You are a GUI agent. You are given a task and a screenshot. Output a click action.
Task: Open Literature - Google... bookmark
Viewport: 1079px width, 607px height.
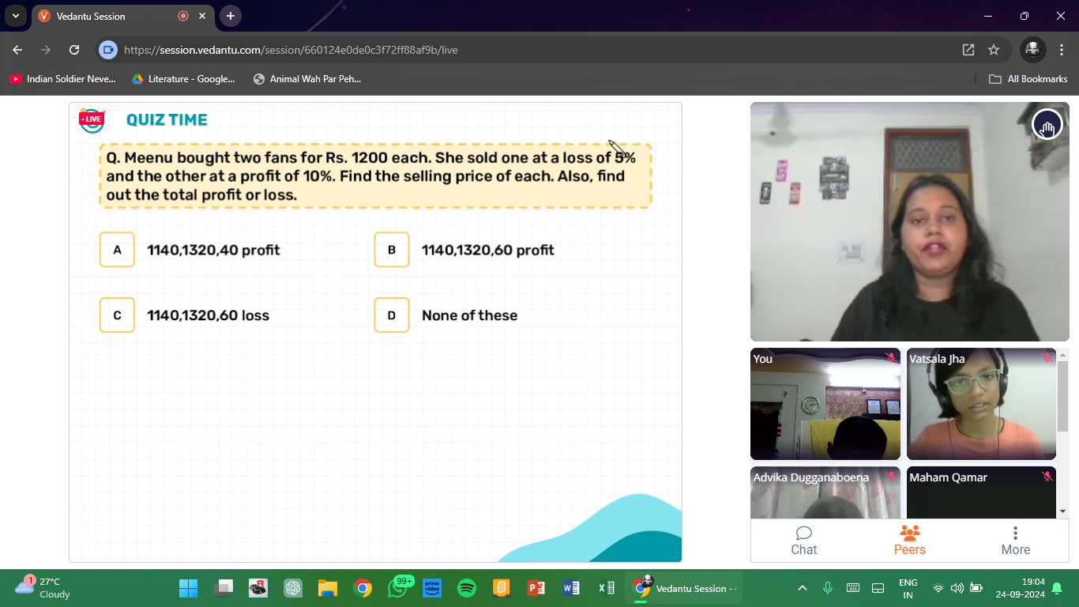[183, 79]
